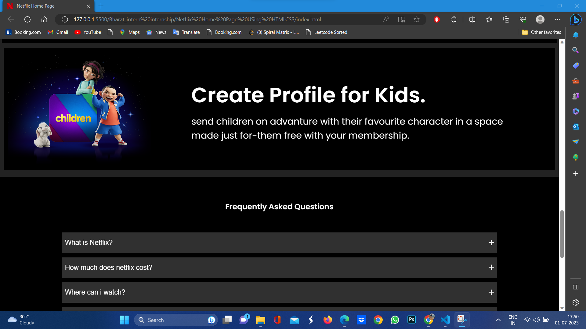Open the Gmail bookmark
The width and height of the screenshot is (586, 329).
point(57,32)
